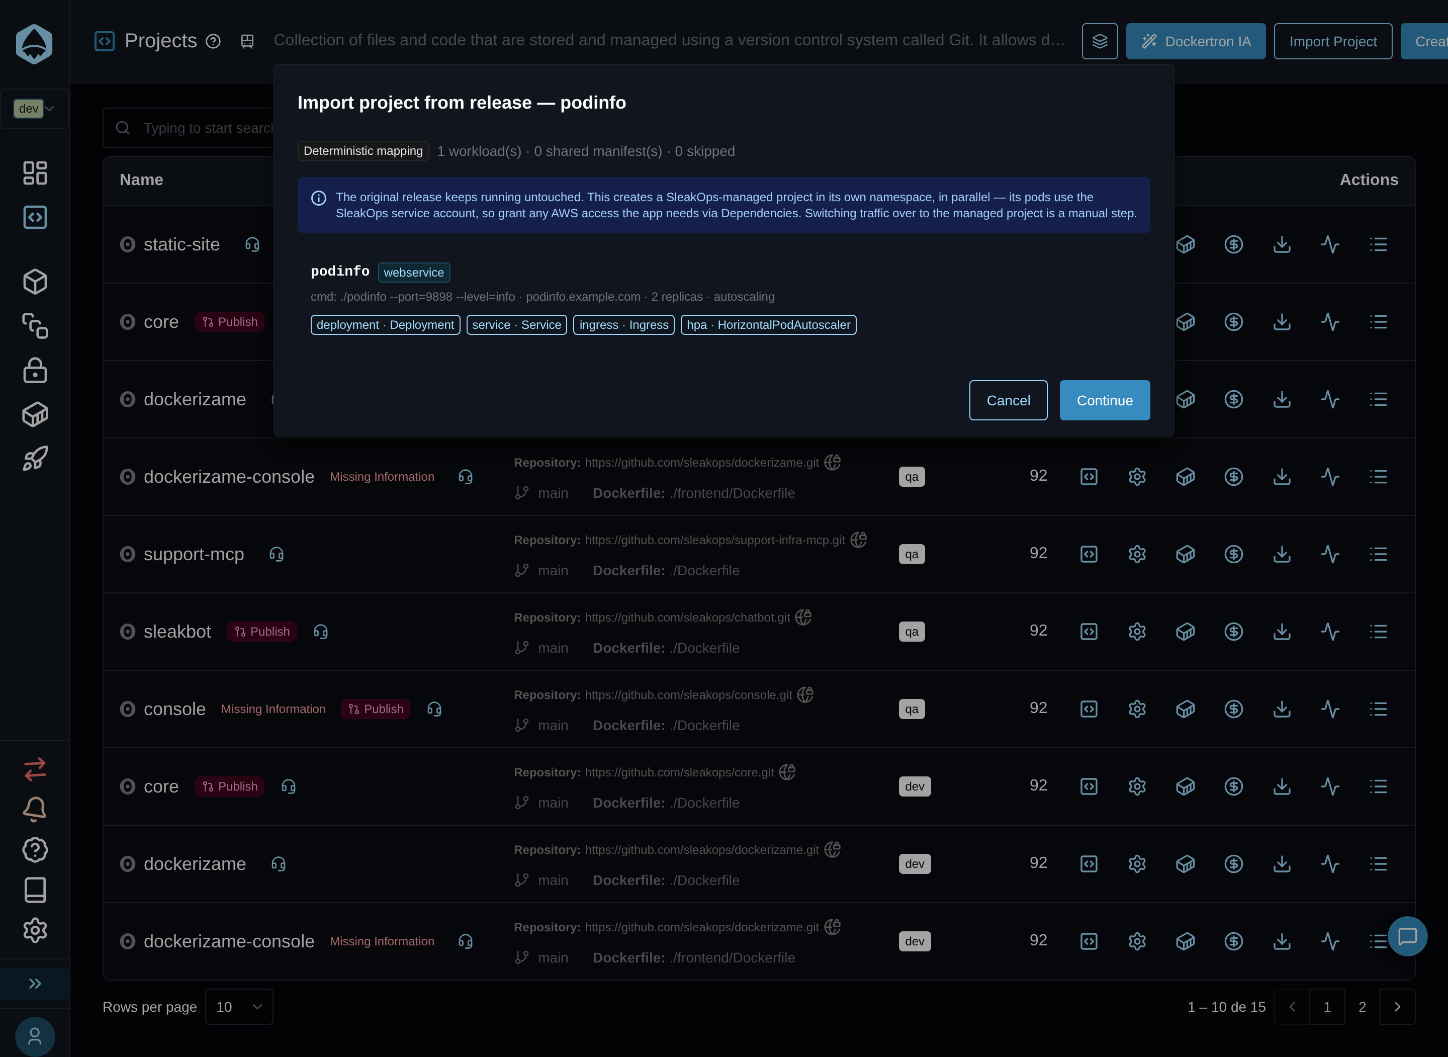This screenshot has width=1448, height=1057.
Task: Click the webservice tag next to podinfo
Action: pos(414,273)
